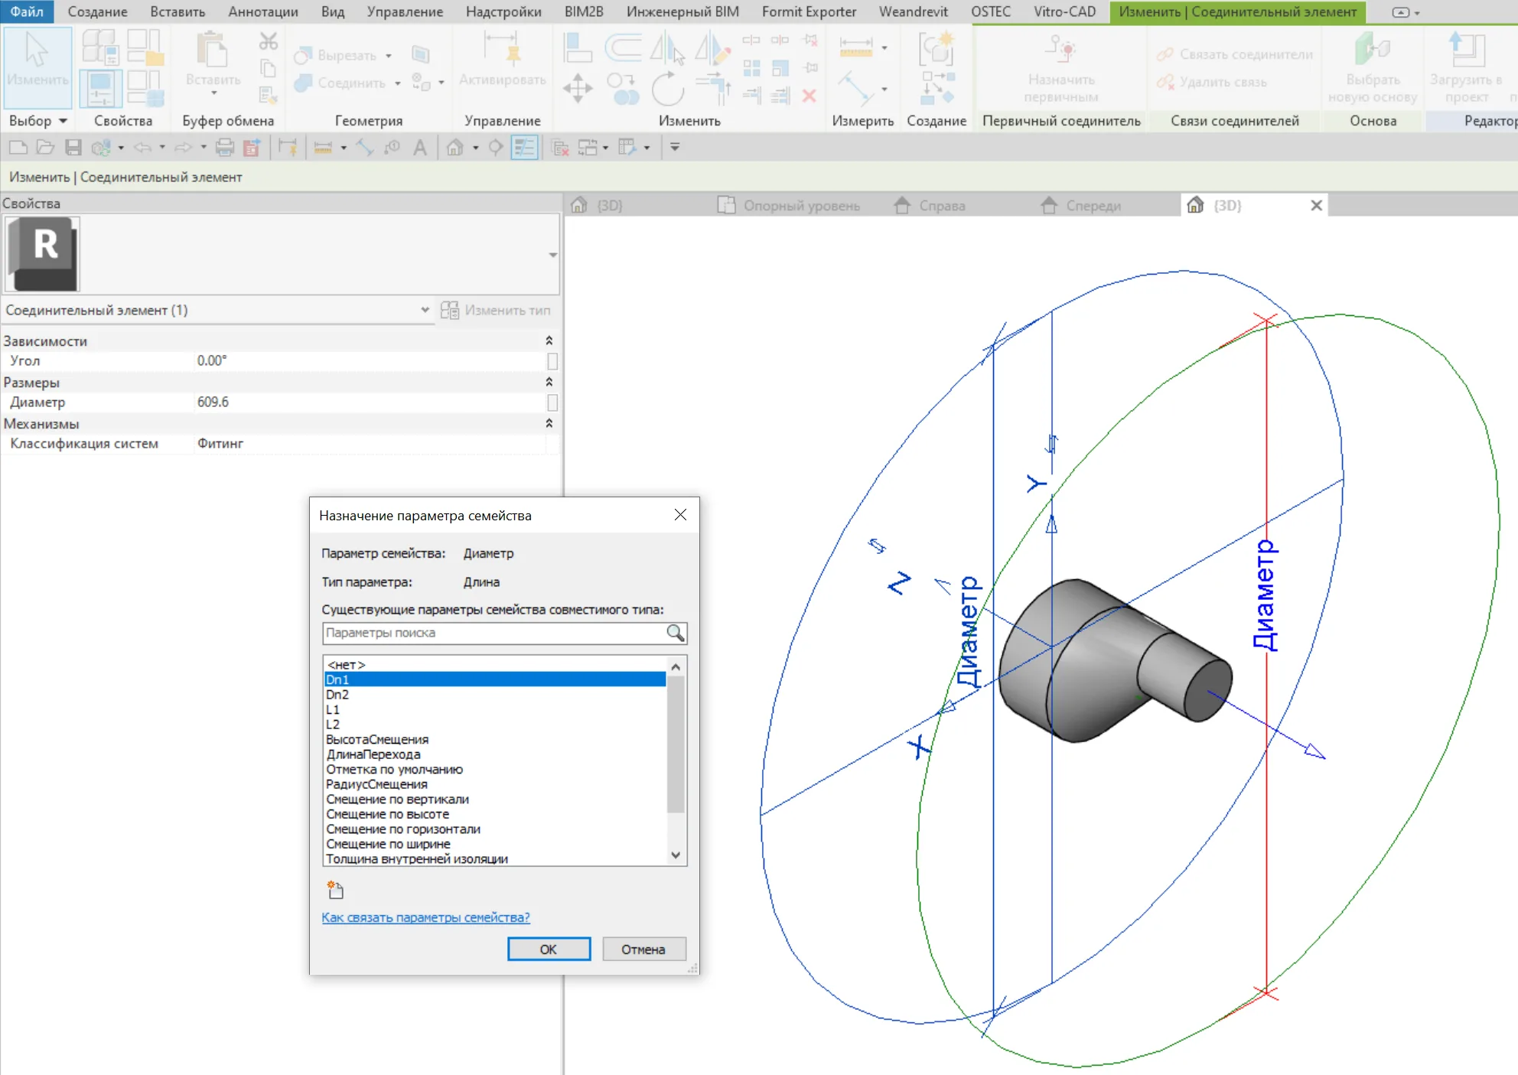The width and height of the screenshot is (1518, 1075).
Task: Switch to the Спереди view tab
Action: click(1093, 205)
